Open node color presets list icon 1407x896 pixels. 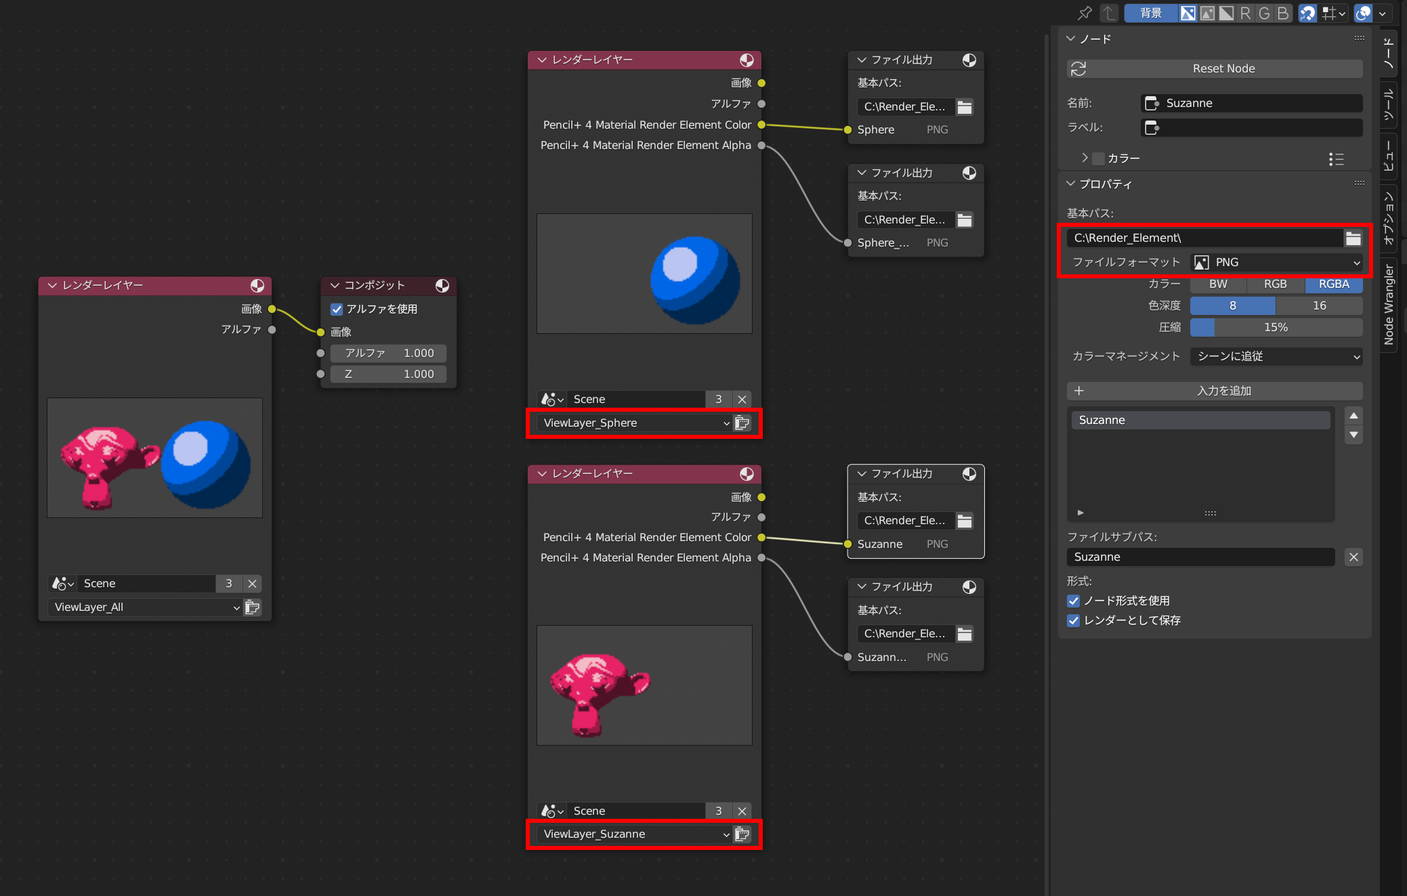1336,159
